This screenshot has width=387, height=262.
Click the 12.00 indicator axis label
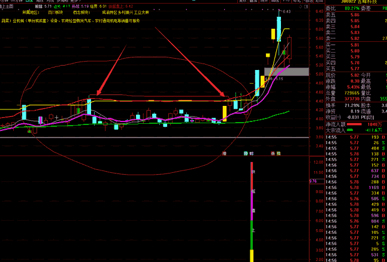318,162
